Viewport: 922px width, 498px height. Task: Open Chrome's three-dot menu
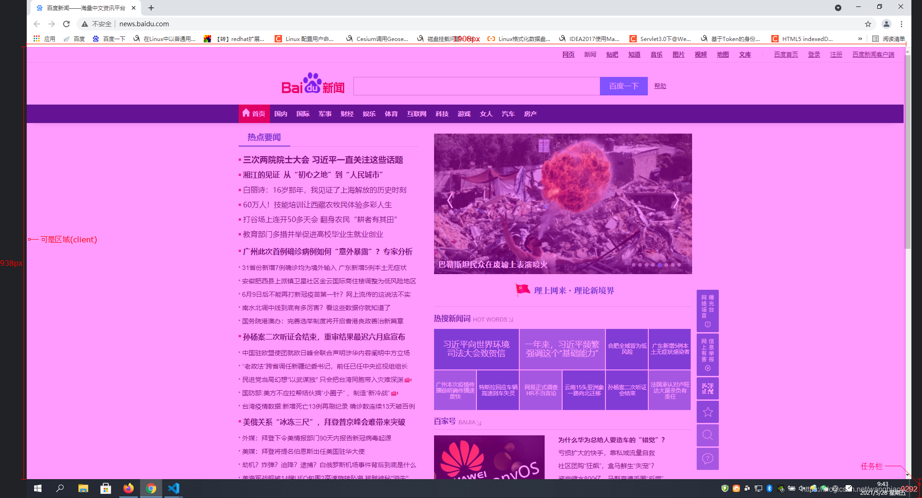(x=902, y=24)
